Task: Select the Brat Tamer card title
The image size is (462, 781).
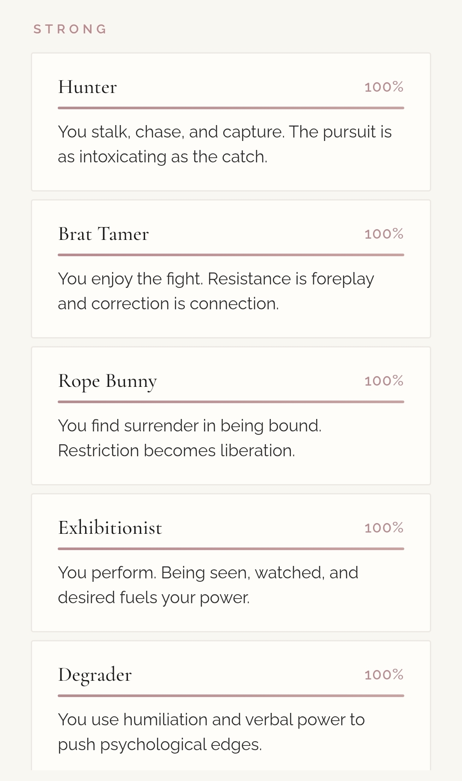Action: pyautogui.click(x=104, y=234)
